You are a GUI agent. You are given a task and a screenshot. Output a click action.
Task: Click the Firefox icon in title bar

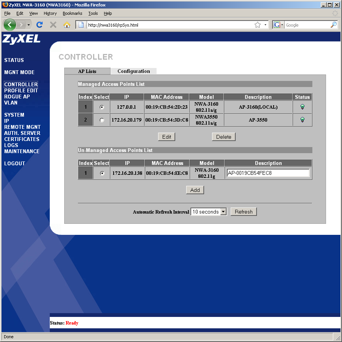coord(5,5)
